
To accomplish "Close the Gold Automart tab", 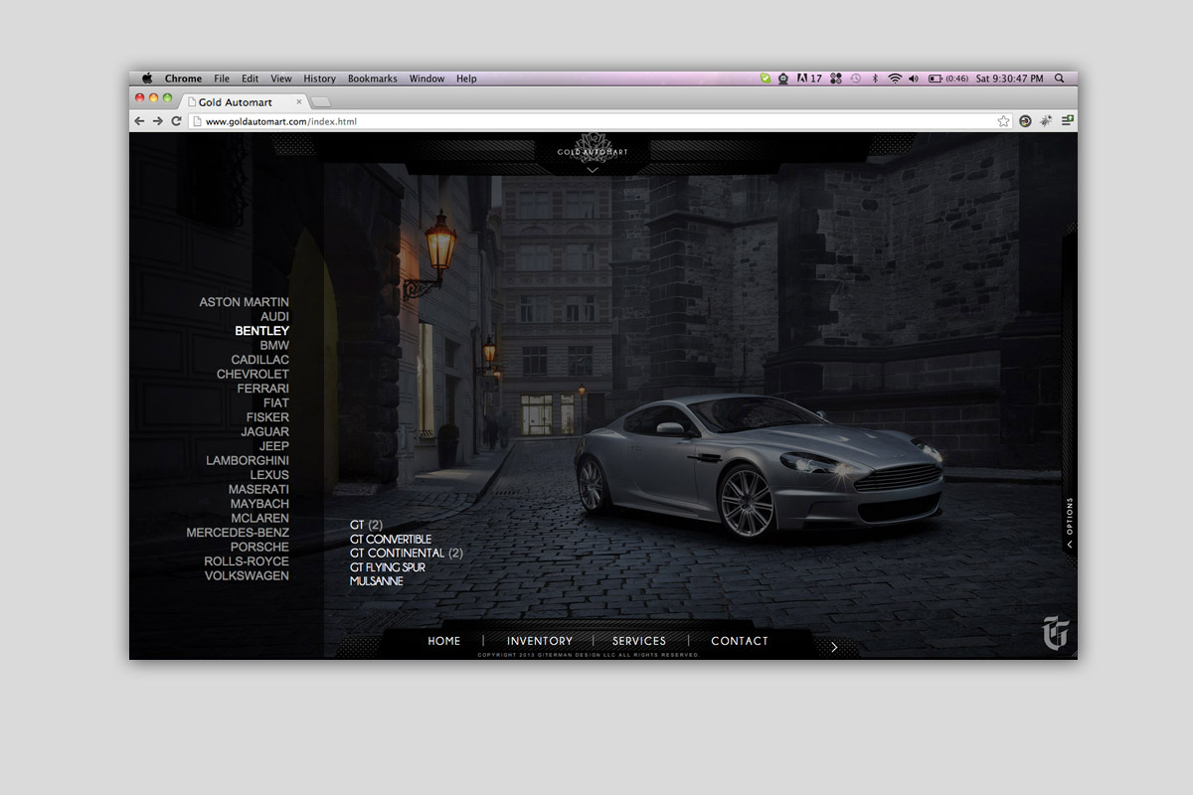I will pyautogui.click(x=299, y=101).
